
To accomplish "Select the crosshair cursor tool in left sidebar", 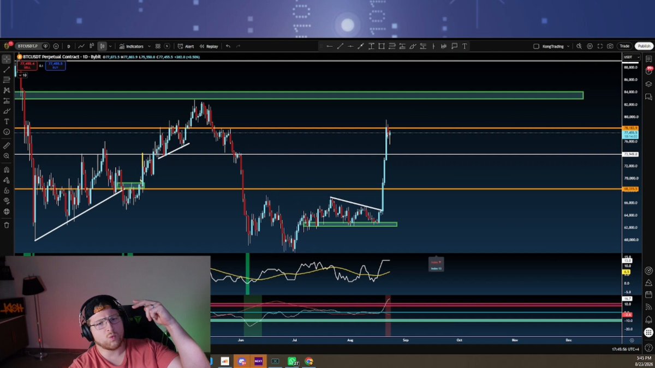I will (7, 59).
